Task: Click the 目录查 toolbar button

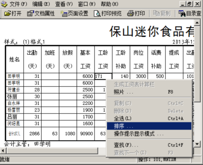Action: [x=189, y=14]
